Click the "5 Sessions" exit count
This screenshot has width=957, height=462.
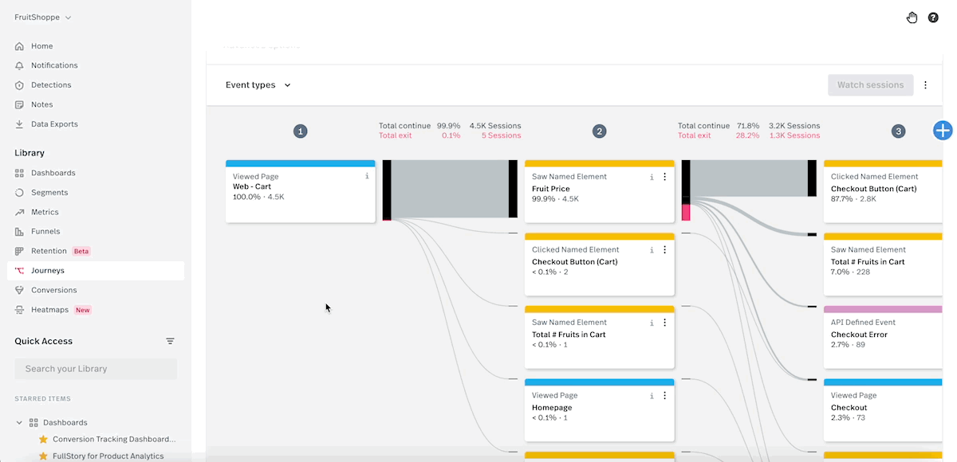click(x=501, y=135)
